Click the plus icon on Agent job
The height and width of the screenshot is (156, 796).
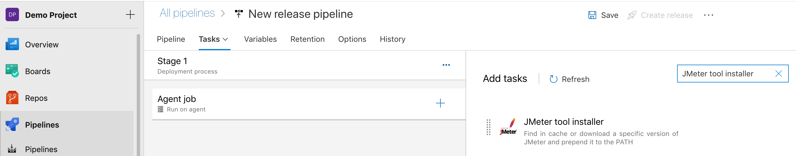[x=440, y=103]
